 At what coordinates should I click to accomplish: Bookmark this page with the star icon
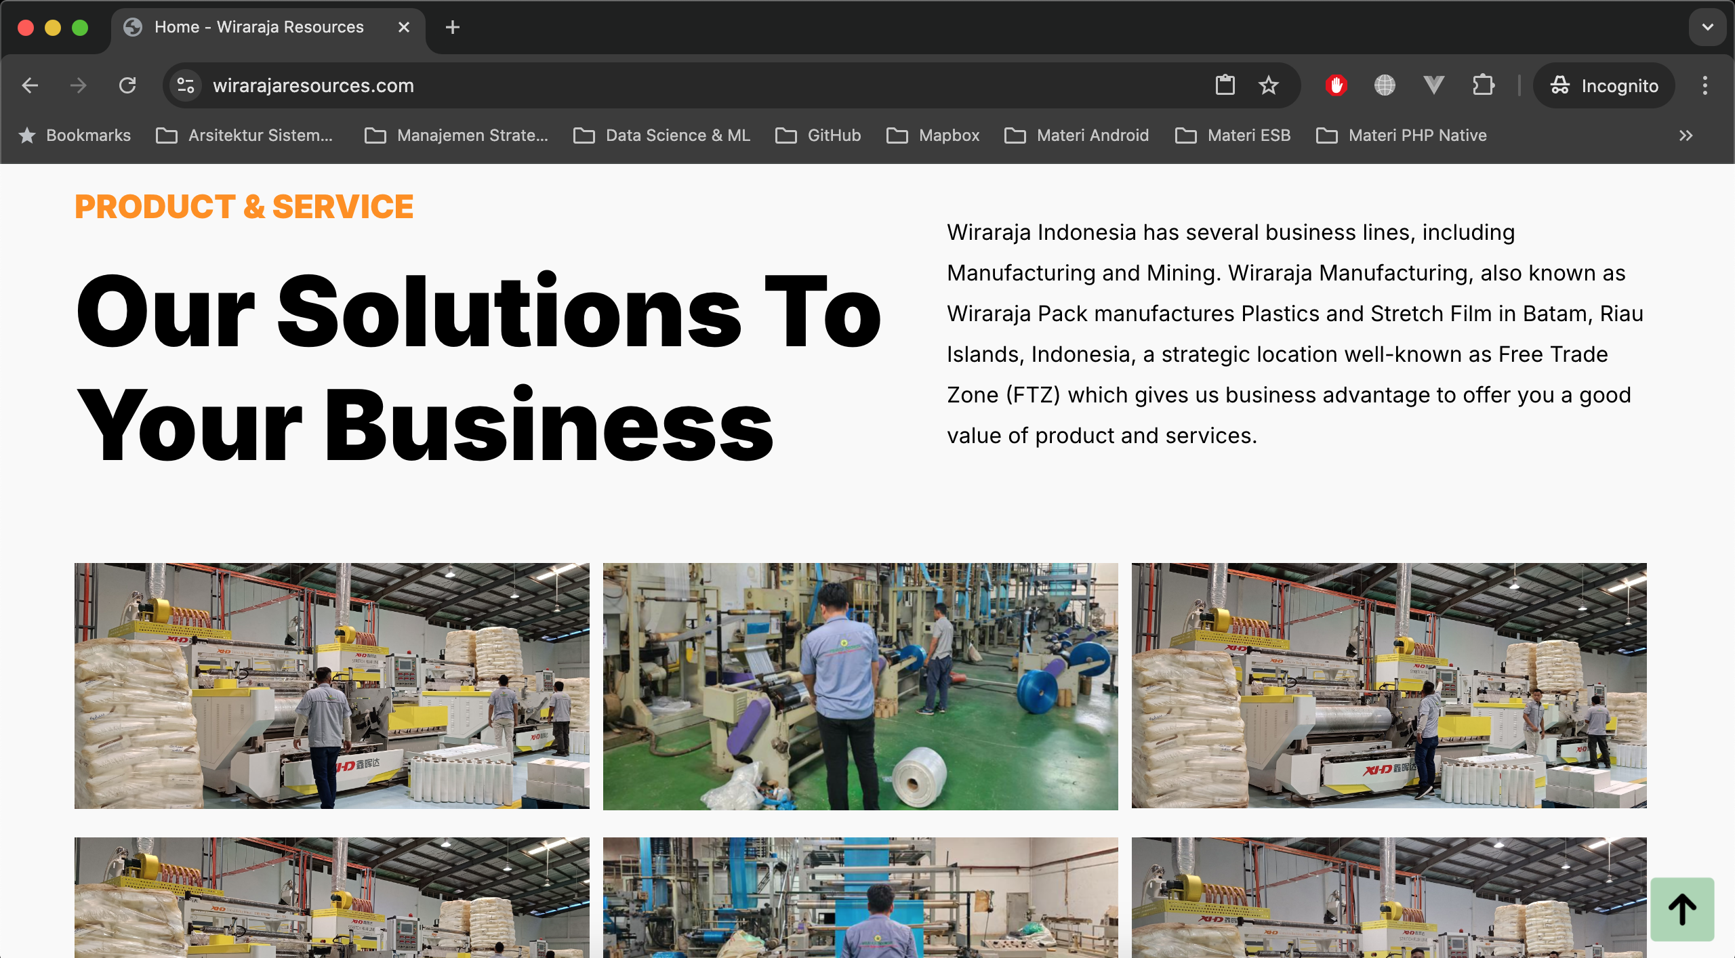(1268, 85)
